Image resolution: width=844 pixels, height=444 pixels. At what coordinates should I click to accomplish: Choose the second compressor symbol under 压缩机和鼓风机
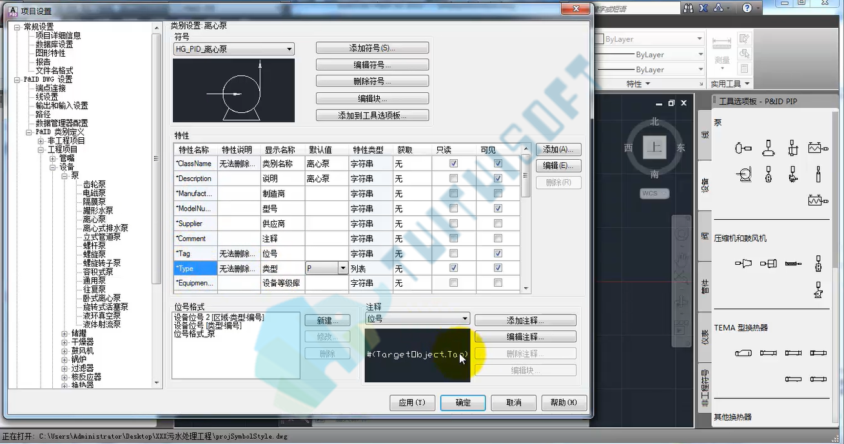[x=768, y=263]
